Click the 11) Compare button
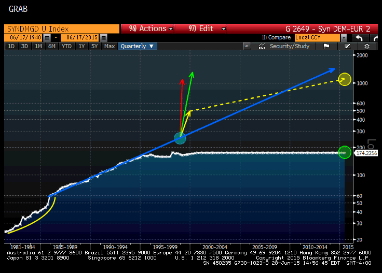Viewport: 382px width, 273px height. tap(276, 38)
